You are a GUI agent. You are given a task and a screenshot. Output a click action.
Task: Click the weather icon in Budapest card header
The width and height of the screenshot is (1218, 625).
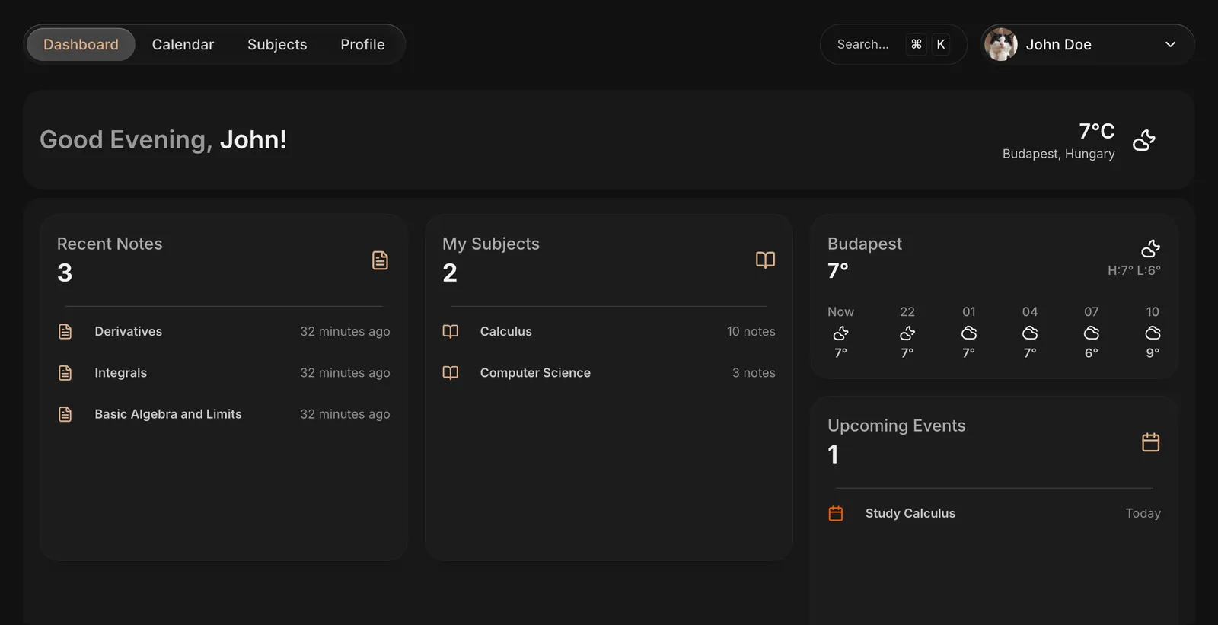point(1150,248)
